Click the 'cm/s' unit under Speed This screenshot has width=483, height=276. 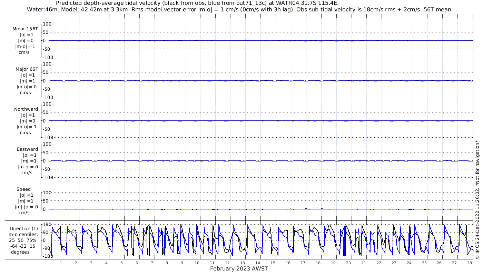(x=24, y=213)
